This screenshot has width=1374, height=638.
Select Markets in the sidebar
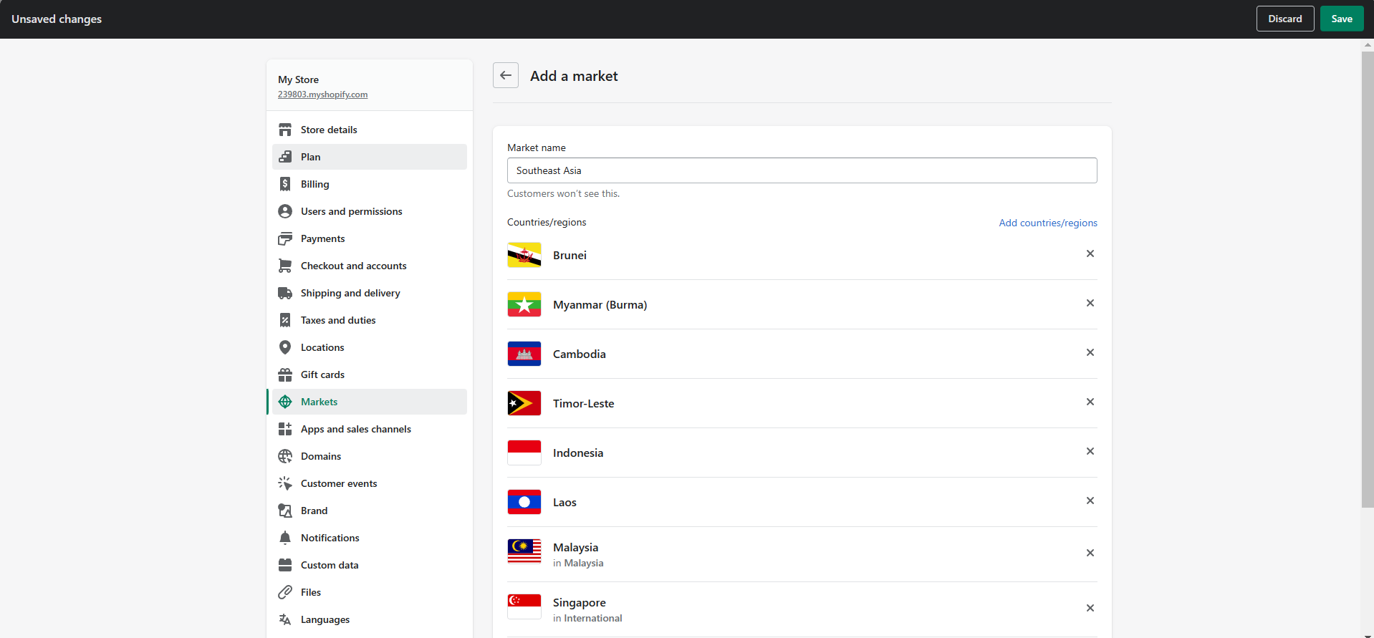(370, 402)
